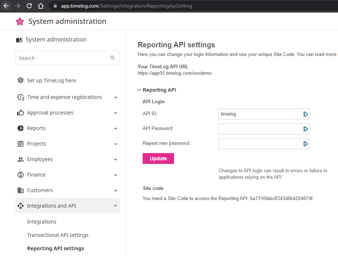The image size is (338, 256).
Task: Click the browser home icon
Action: [41, 6]
